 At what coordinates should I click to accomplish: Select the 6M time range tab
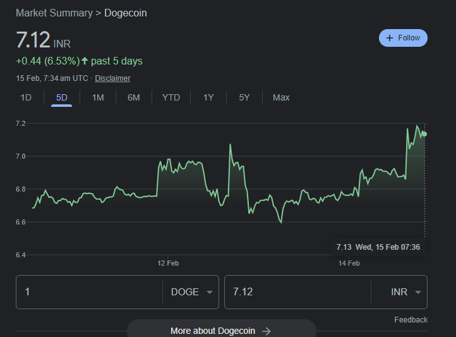point(134,97)
